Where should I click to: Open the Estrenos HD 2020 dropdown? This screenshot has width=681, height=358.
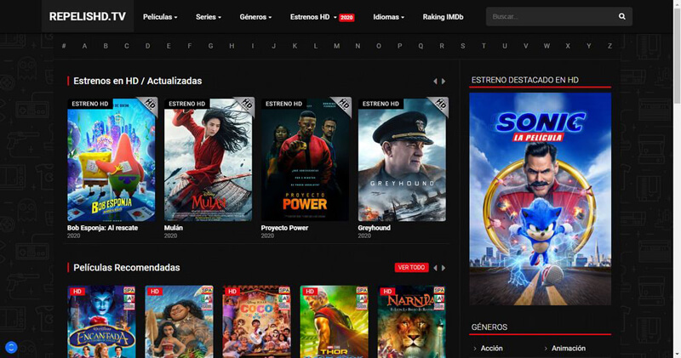tap(323, 17)
